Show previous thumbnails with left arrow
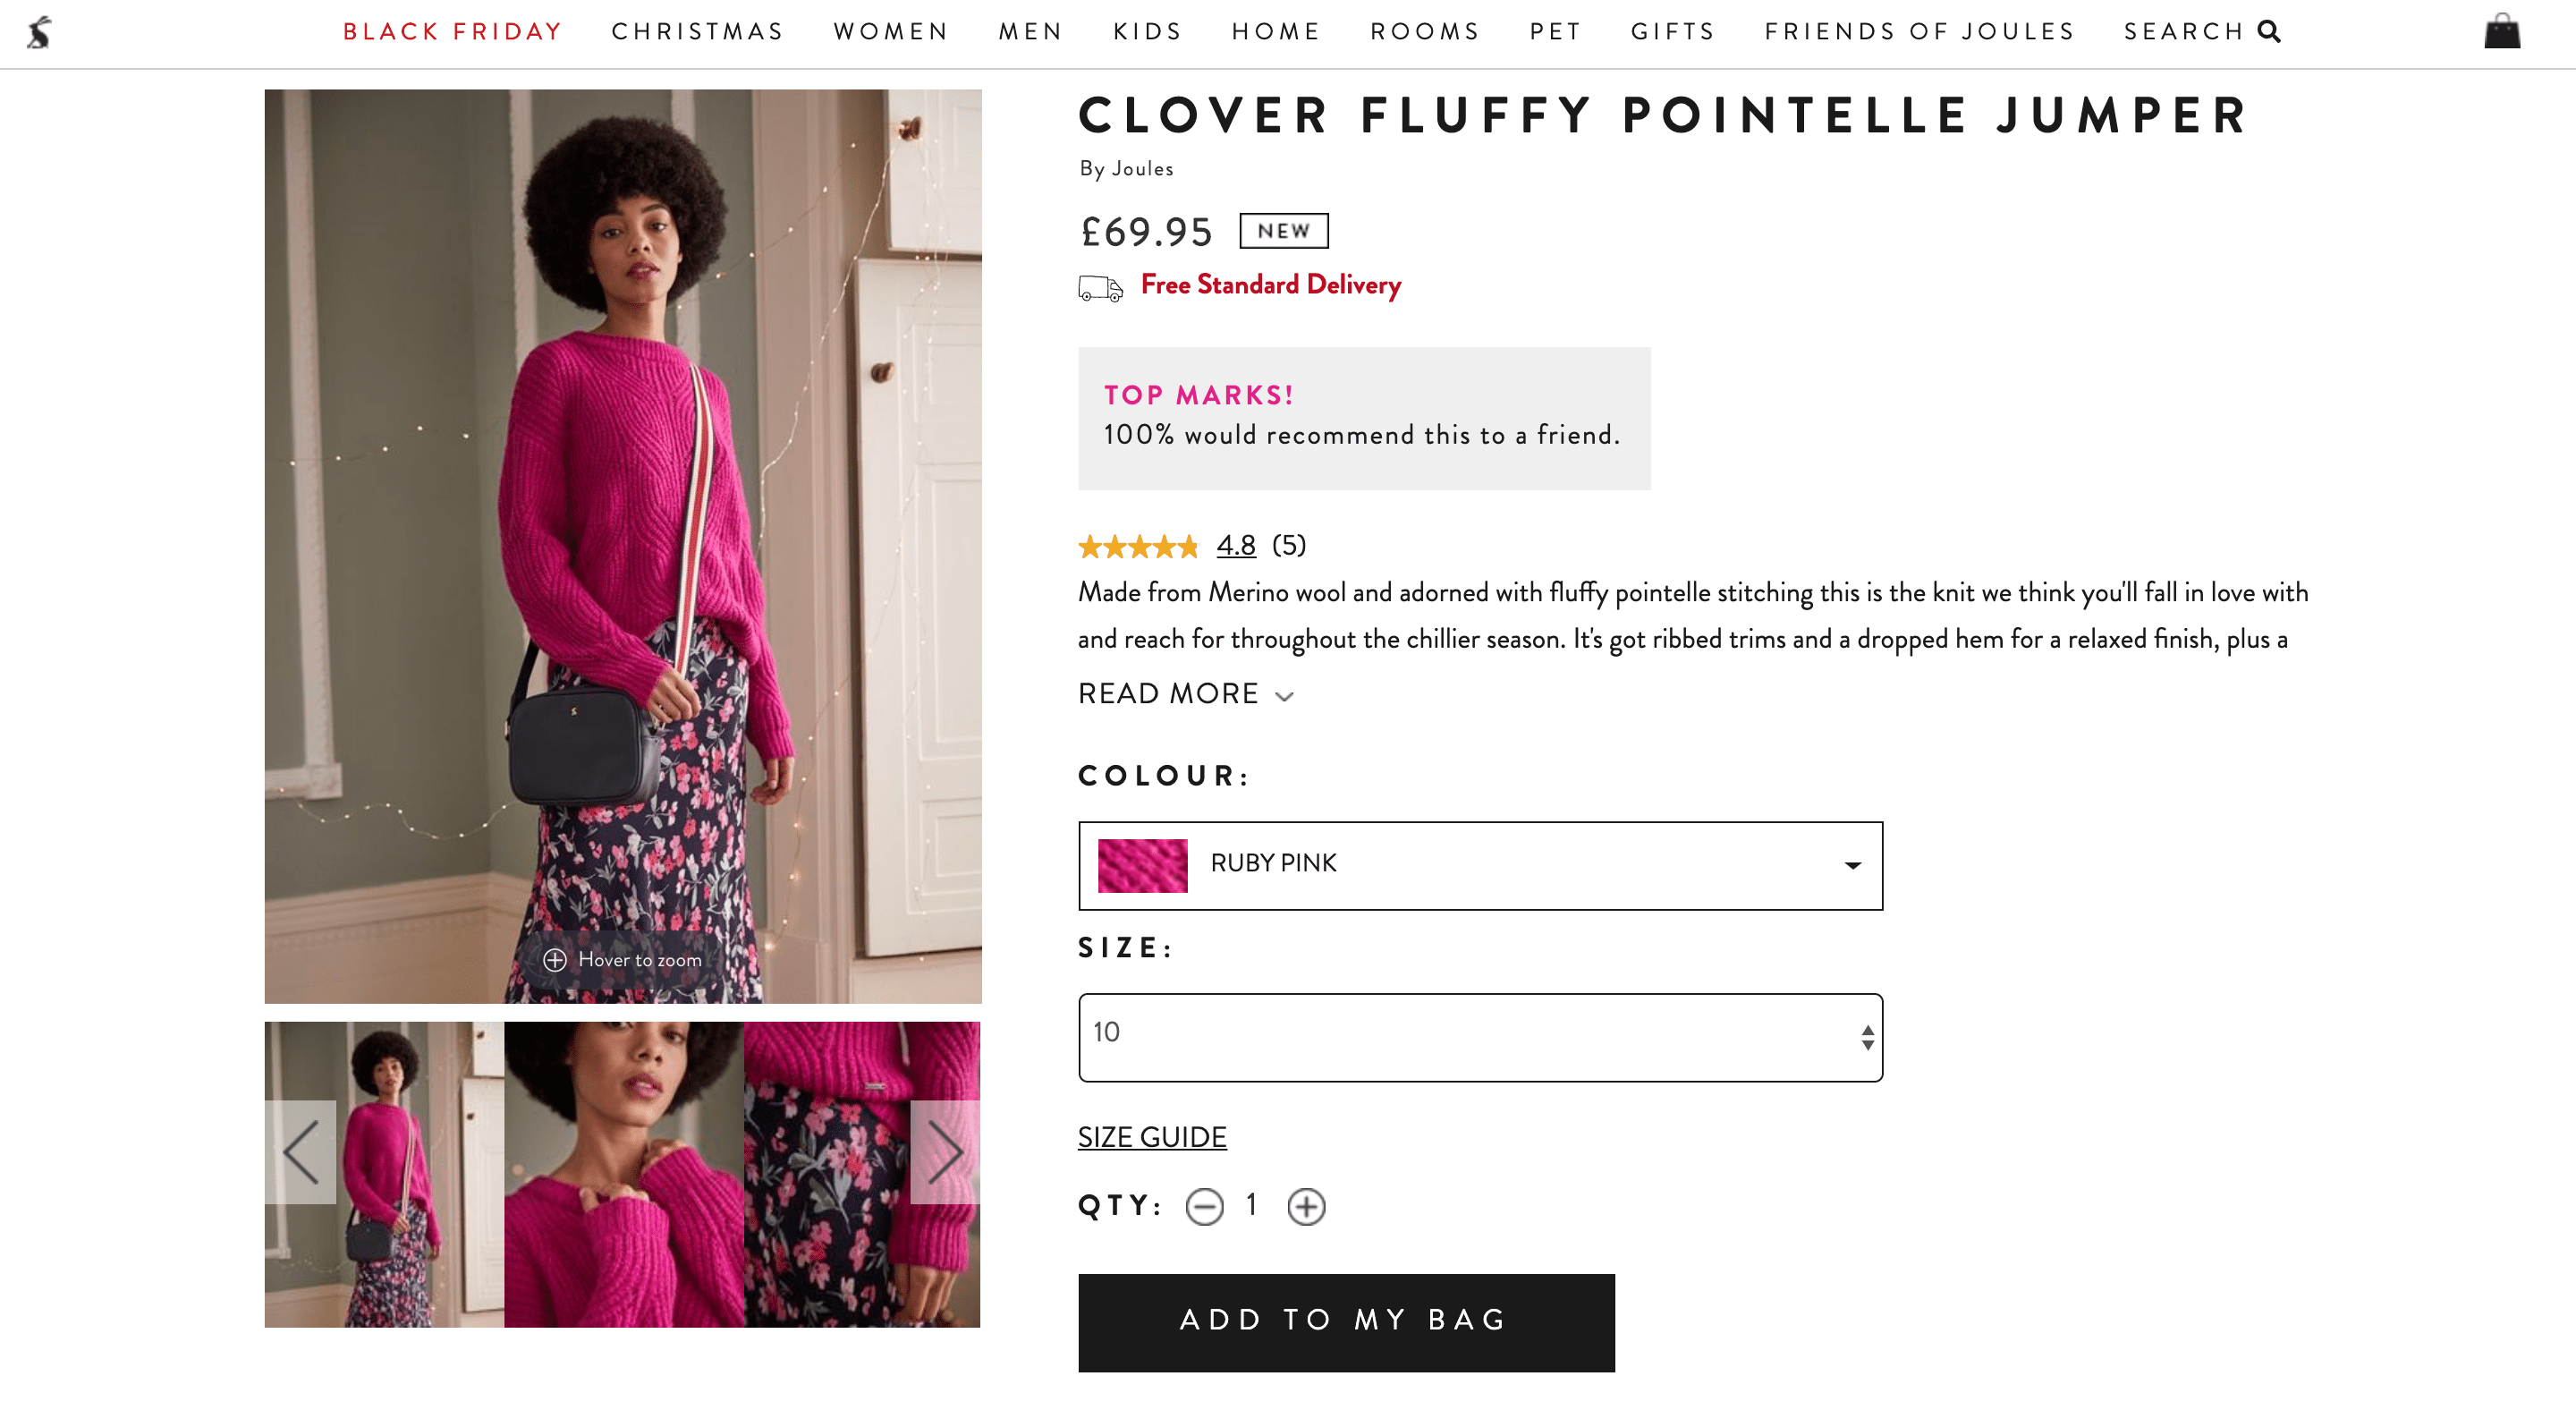The width and height of the screenshot is (2576, 1410). 301,1152
